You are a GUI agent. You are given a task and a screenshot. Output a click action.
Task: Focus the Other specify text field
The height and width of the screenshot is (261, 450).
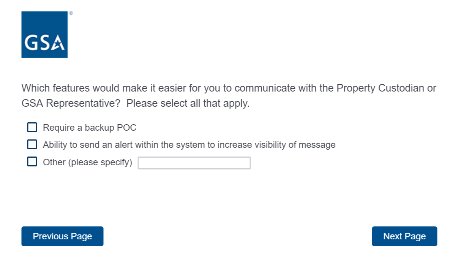click(194, 163)
